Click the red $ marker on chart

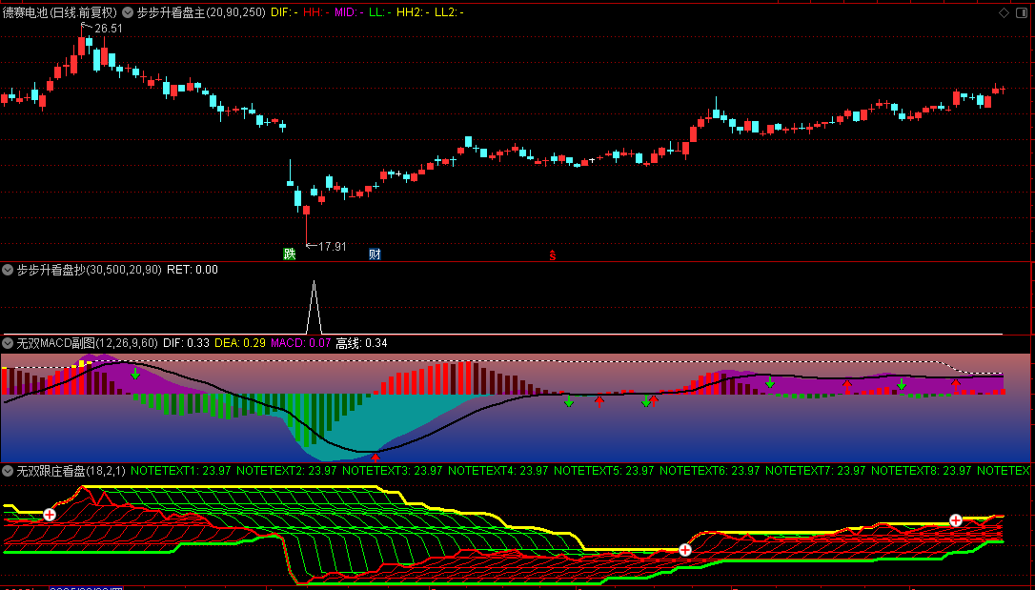click(x=552, y=254)
